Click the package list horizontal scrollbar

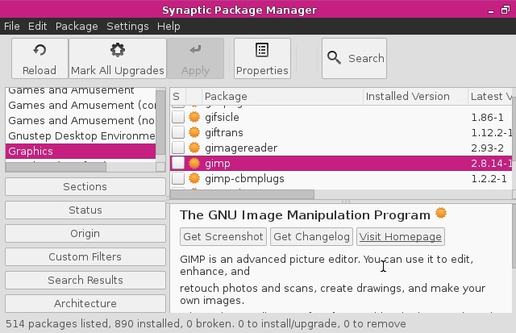(x=242, y=194)
